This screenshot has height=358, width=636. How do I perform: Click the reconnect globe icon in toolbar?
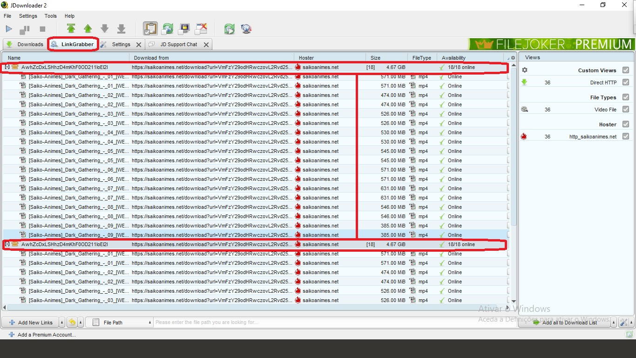pos(246,29)
